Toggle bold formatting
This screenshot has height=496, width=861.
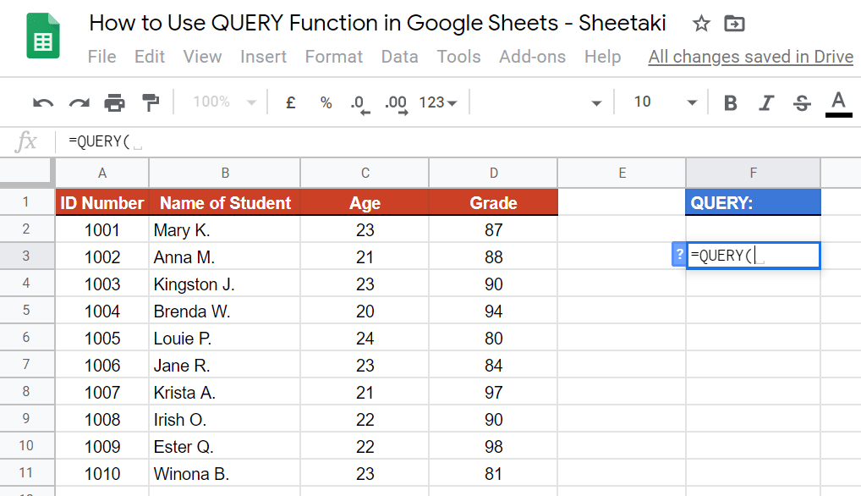pos(730,102)
